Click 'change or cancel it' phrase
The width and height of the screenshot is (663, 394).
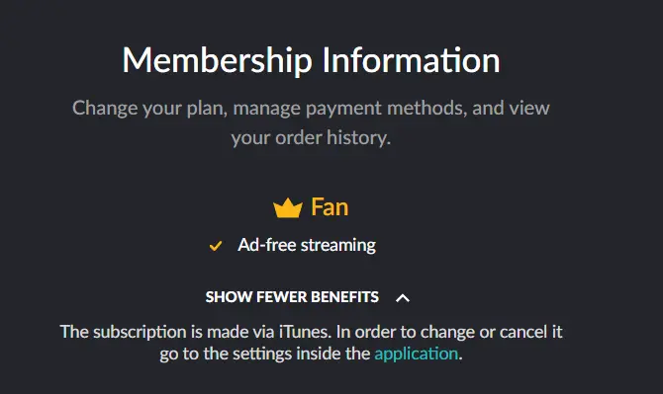click(x=492, y=332)
